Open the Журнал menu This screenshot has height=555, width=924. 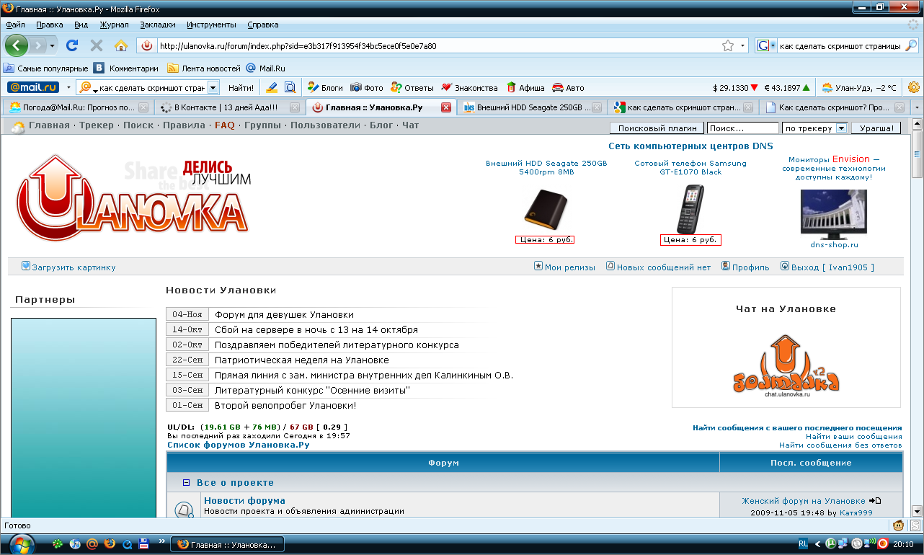click(x=114, y=25)
